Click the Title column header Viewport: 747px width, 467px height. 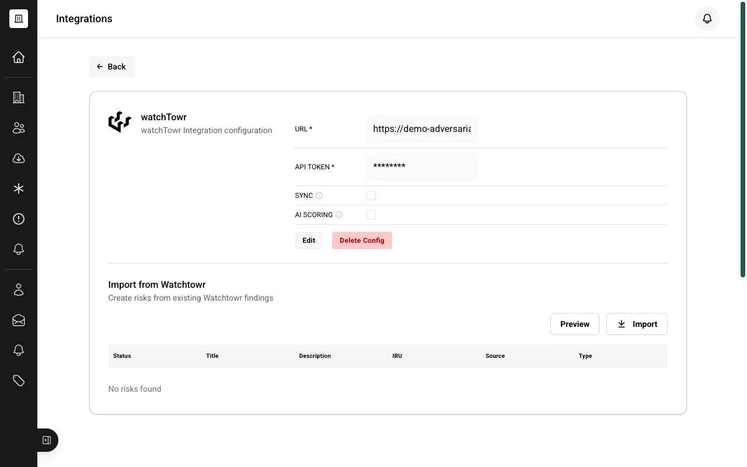point(212,356)
